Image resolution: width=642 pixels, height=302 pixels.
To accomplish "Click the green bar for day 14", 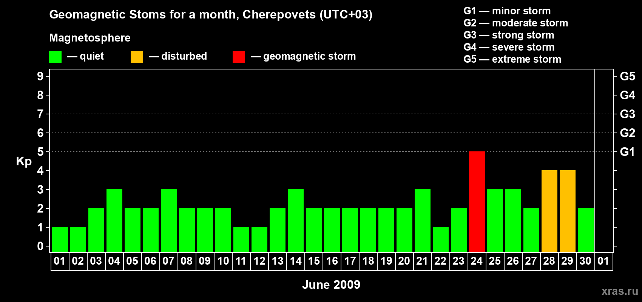I will click(296, 220).
